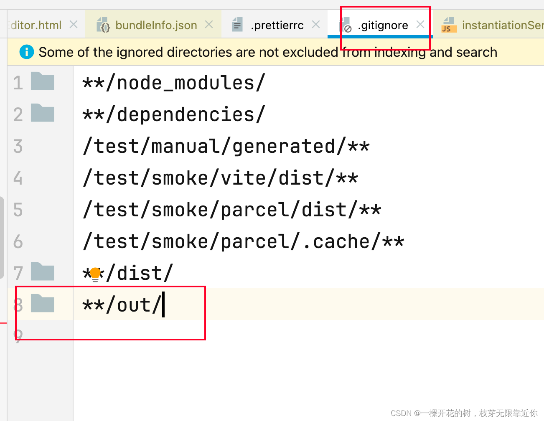
Task: Close the ditor.html tab
Action: pyautogui.click(x=74, y=25)
